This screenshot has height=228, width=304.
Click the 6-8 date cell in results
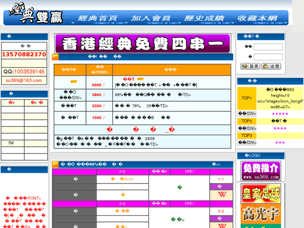pyautogui.click(x=123, y=204)
